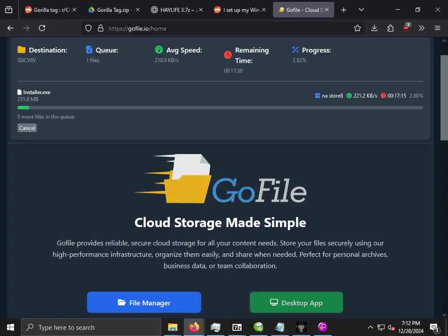This screenshot has height=336, width=448.
Task: Open the Desktop App button
Action: pyautogui.click(x=296, y=302)
